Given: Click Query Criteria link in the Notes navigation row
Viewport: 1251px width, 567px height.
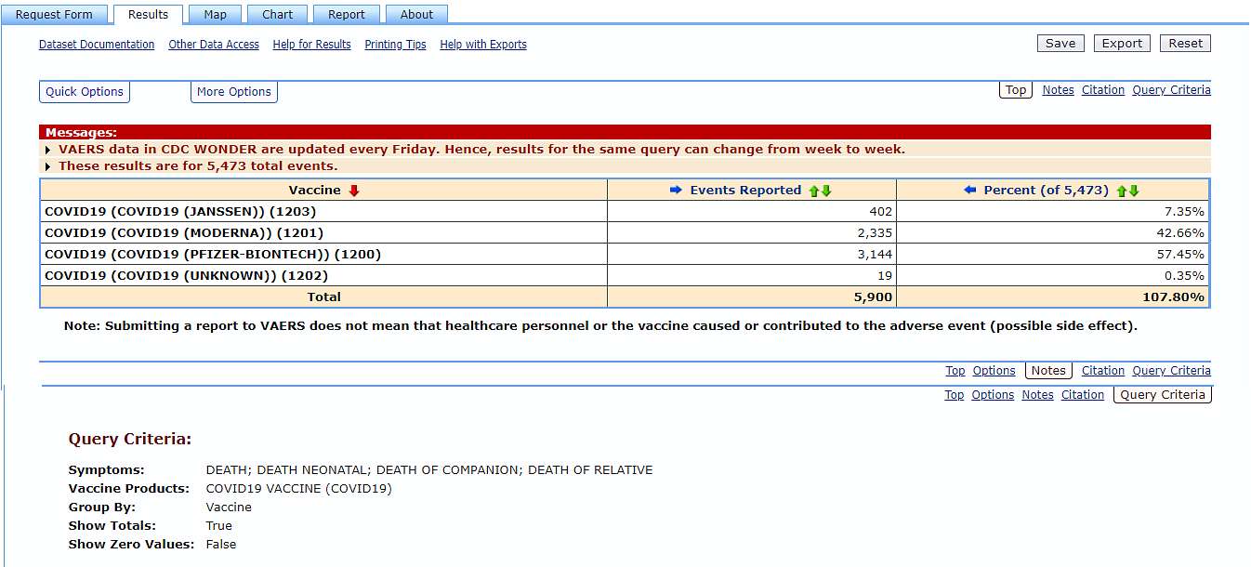Looking at the screenshot, I should point(1171,371).
